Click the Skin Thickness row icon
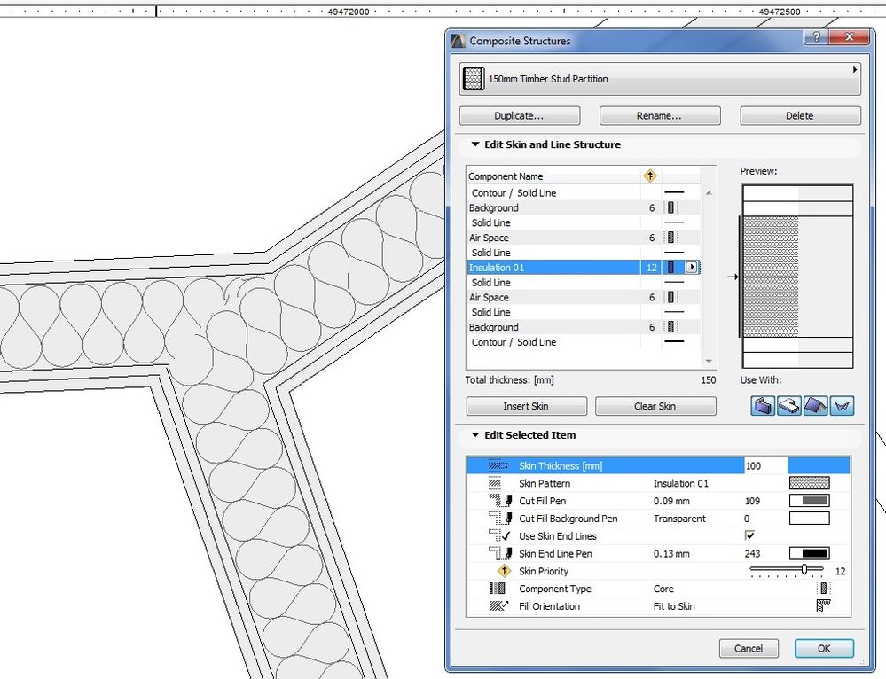The width and height of the screenshot is (886, 679). coord(498,466)
